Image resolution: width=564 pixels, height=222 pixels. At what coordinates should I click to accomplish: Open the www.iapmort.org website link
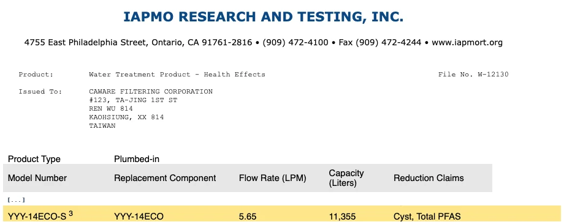pyautogui.click(x=467, y=43)
